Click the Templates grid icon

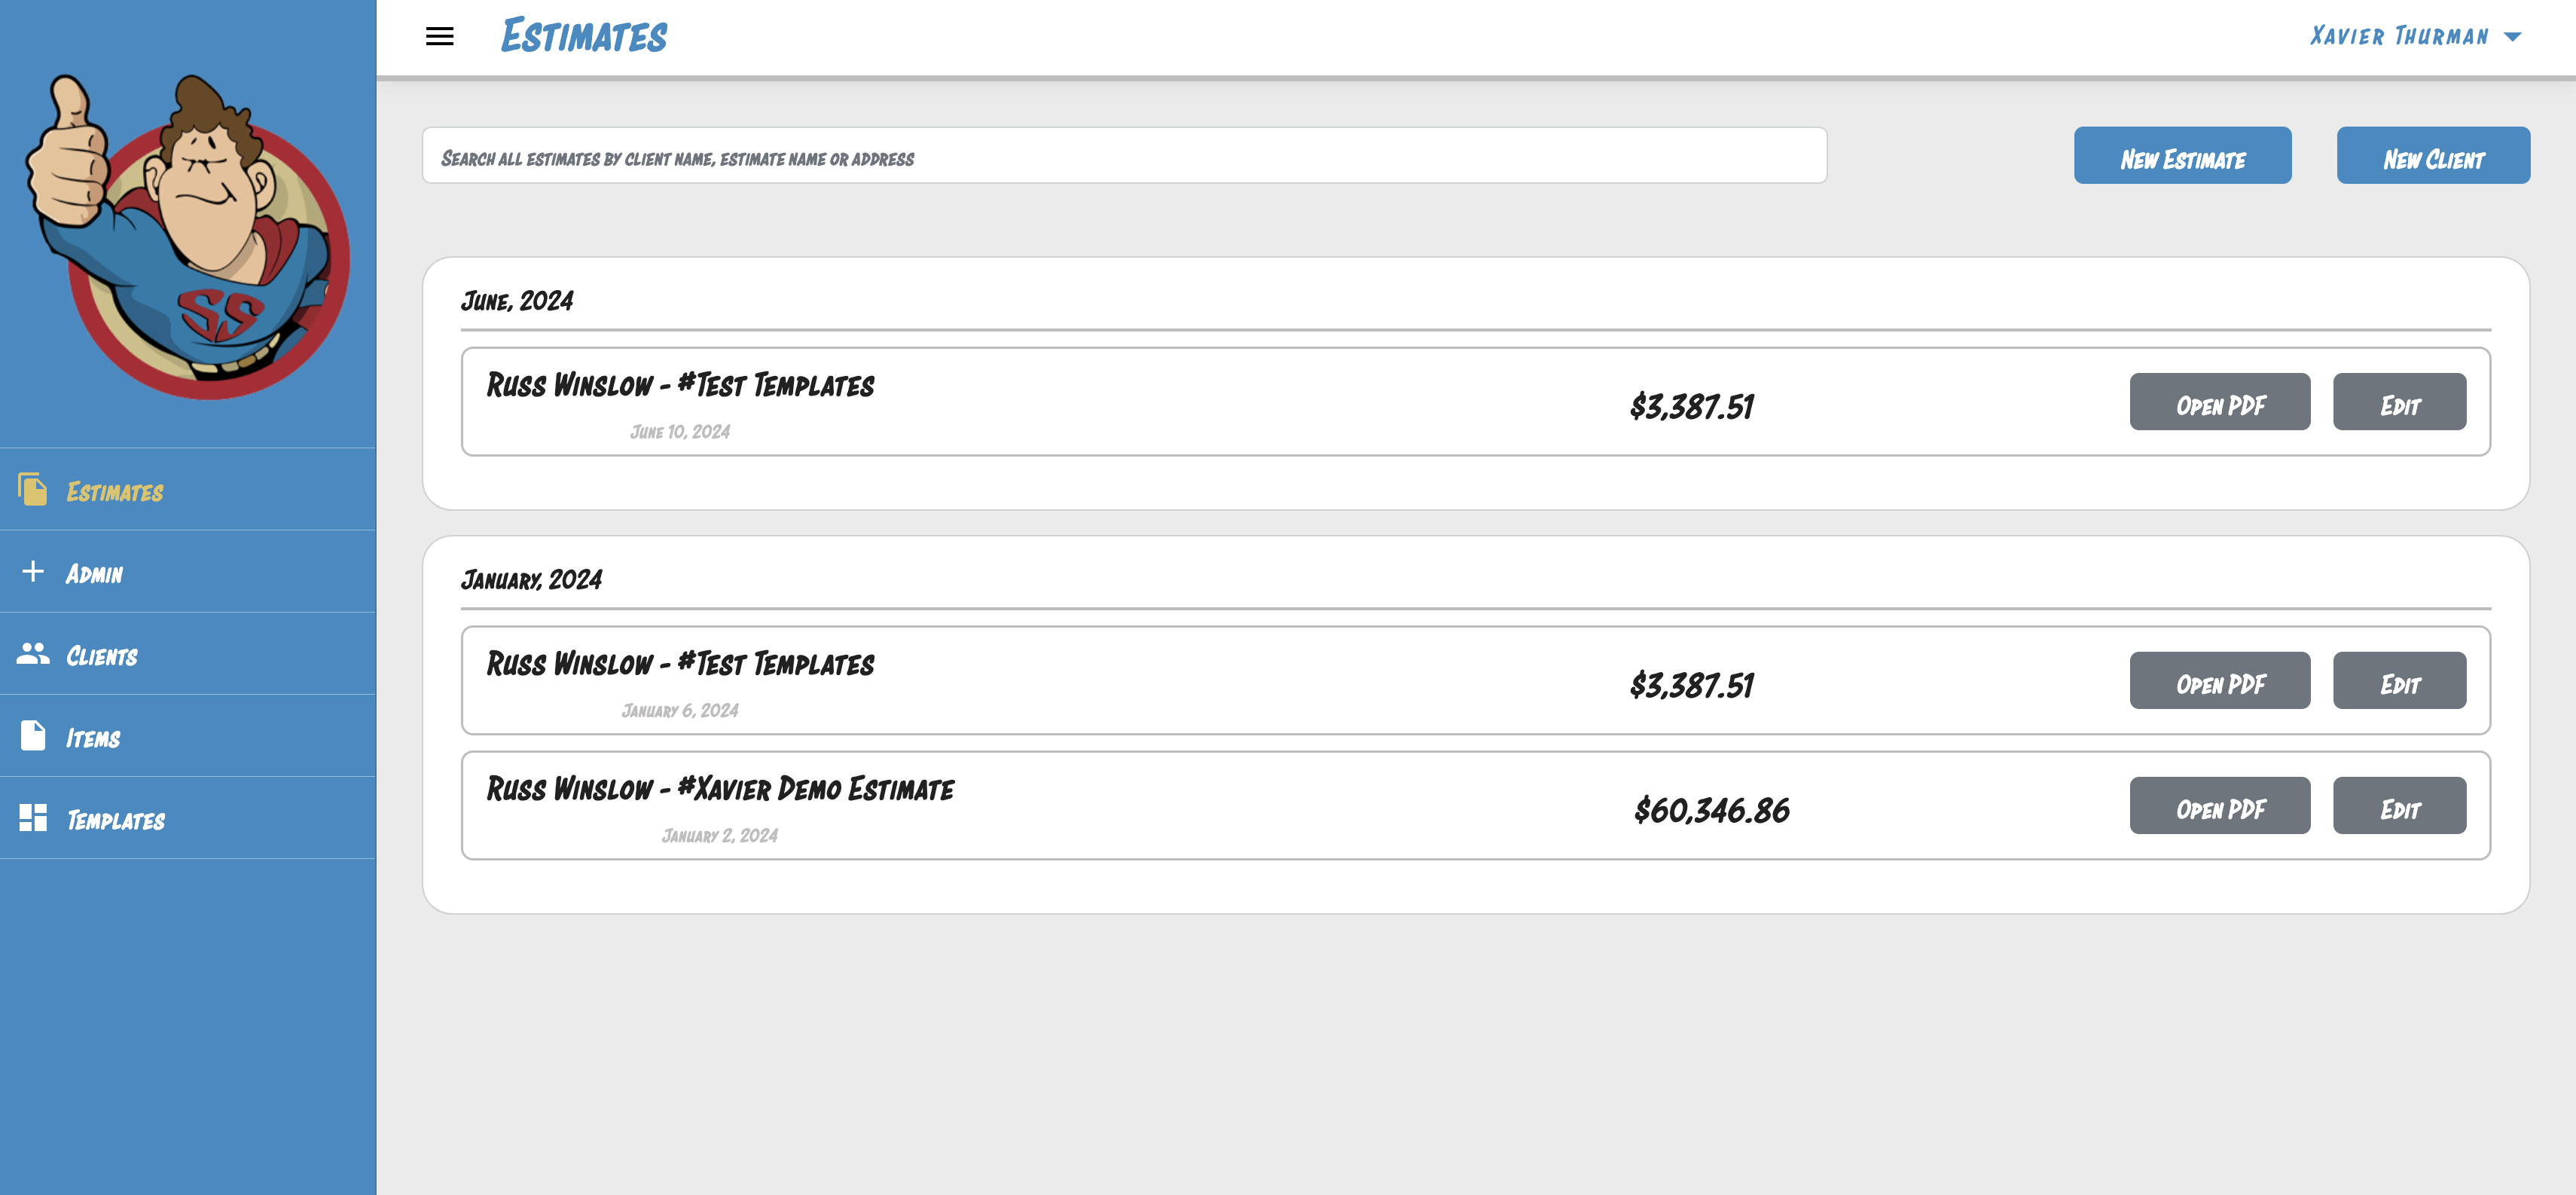[32, 818]
